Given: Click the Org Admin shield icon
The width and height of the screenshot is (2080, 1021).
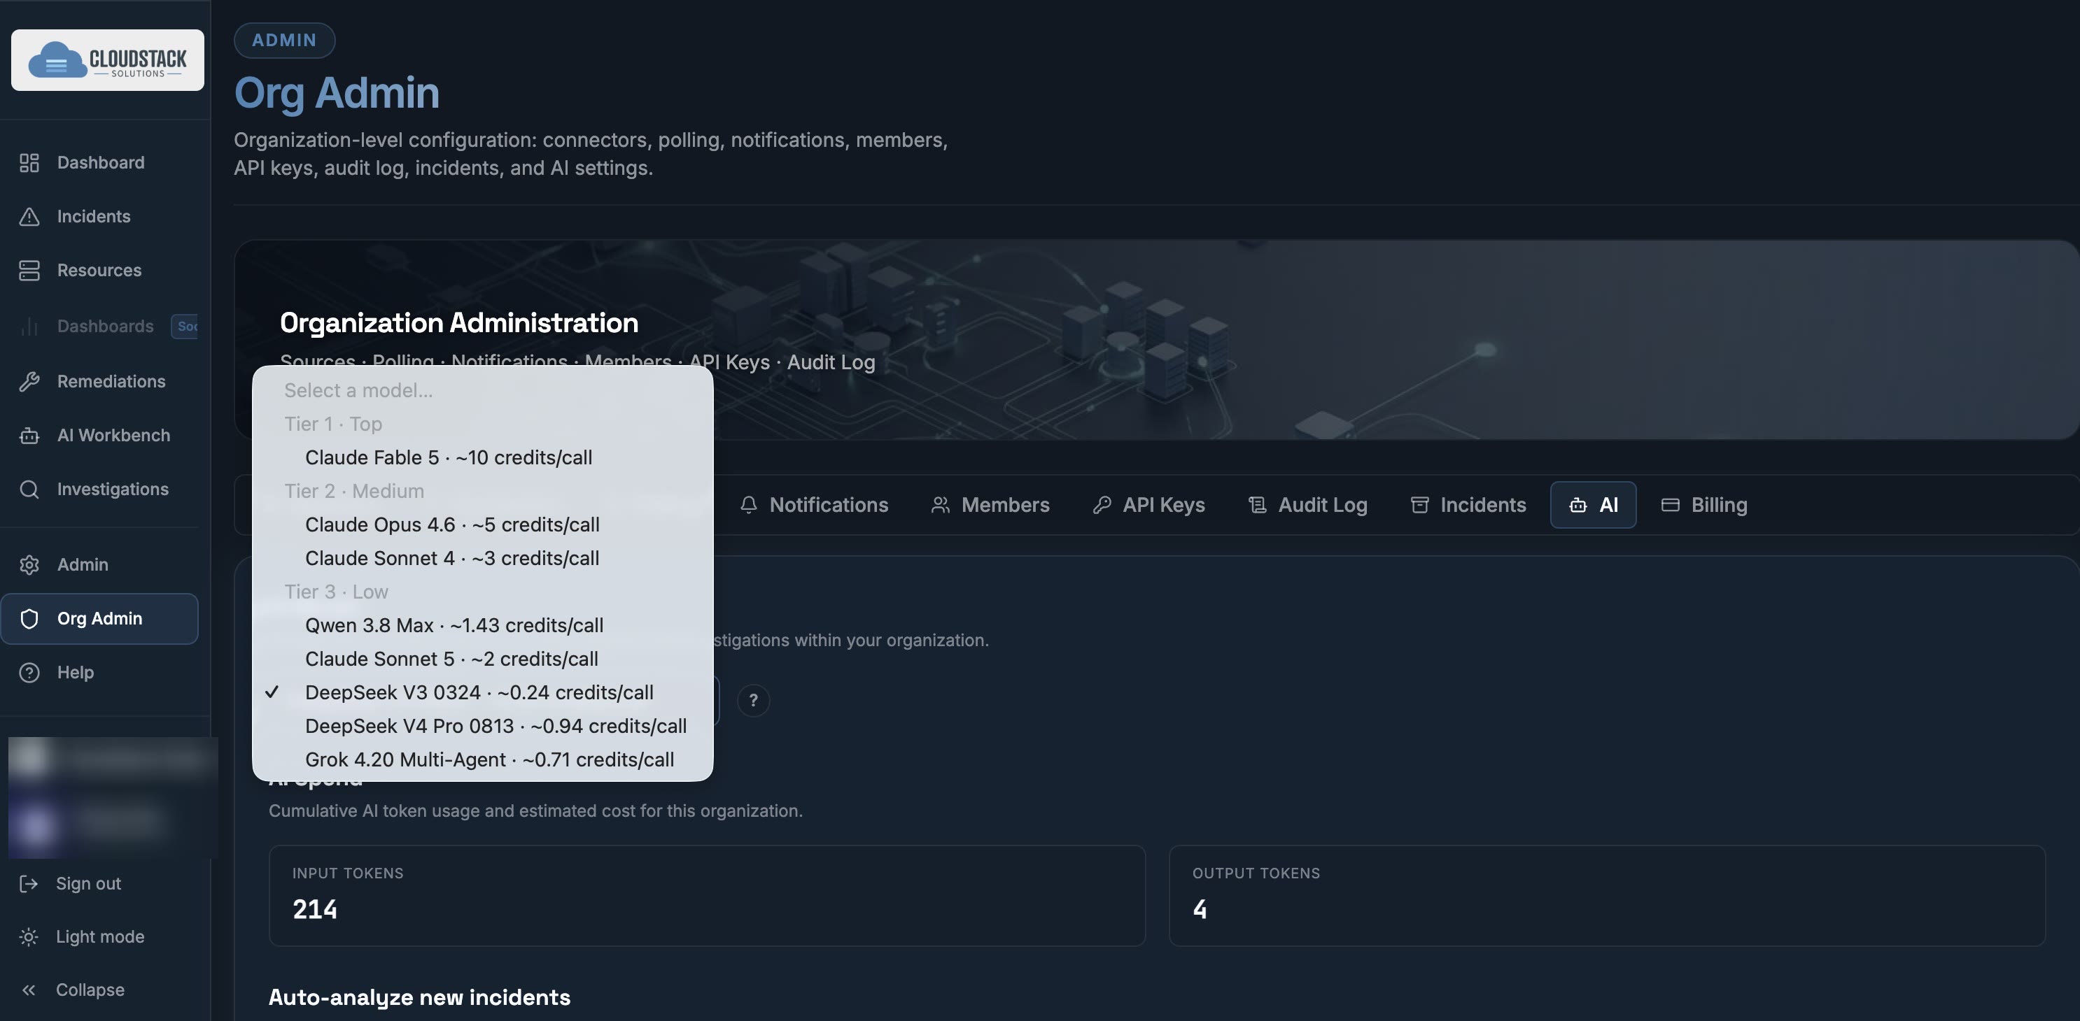Looking at the screenshot, I should [29, 619].
